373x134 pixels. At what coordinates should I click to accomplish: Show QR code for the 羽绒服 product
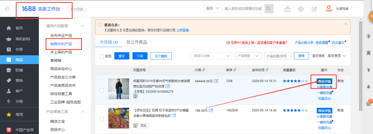135,96
